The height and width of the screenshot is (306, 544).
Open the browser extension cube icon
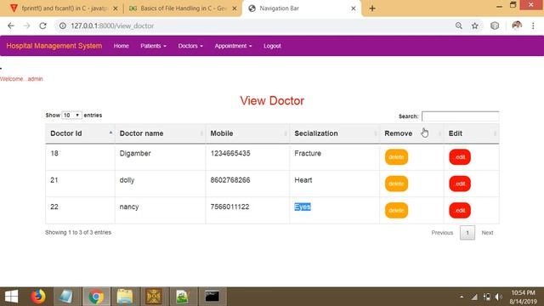495,25
